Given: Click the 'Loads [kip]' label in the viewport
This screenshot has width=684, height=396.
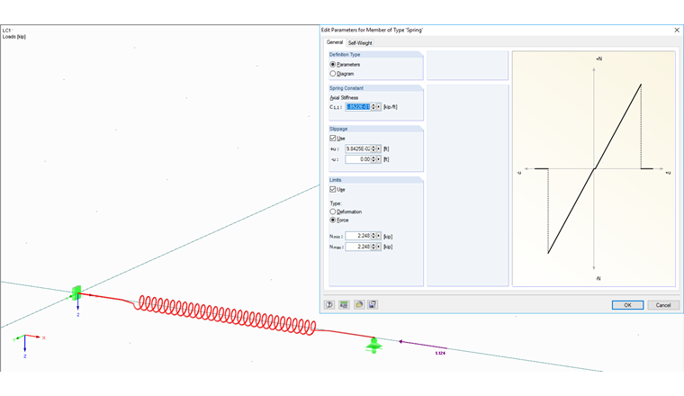Looking at the screenshot, I should point(14,37).
